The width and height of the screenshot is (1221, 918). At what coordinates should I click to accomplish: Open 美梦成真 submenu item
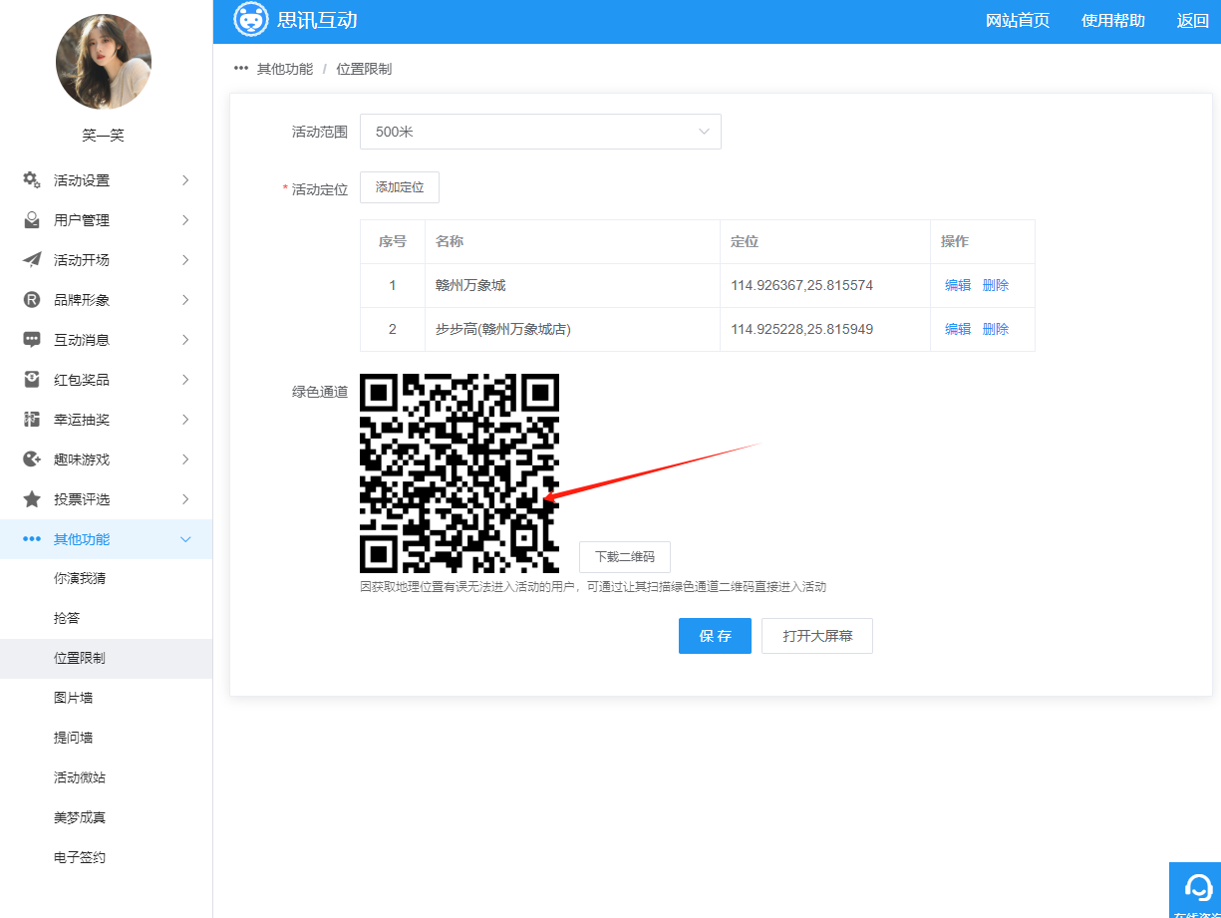pos(106,818)
